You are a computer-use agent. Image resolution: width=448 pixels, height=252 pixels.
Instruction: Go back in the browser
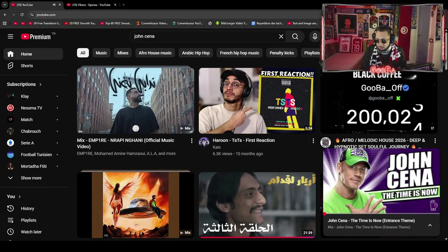(5, 15)
